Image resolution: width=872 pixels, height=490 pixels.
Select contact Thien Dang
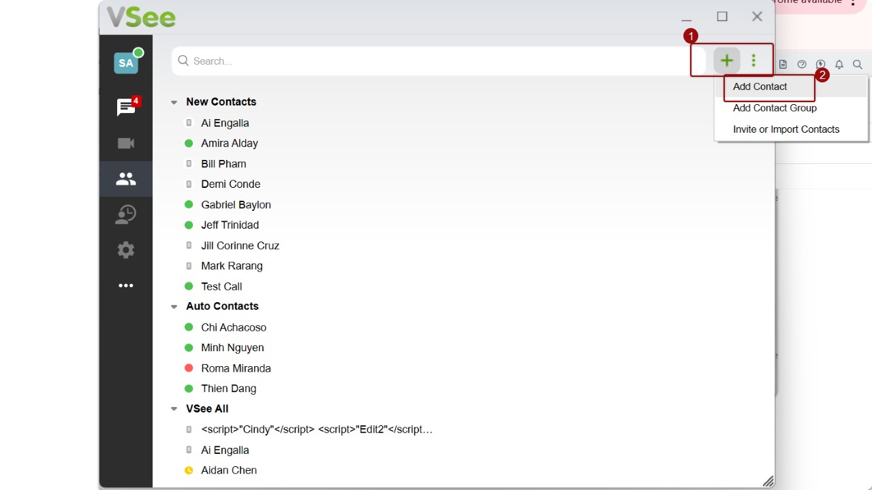click(228, 389)
